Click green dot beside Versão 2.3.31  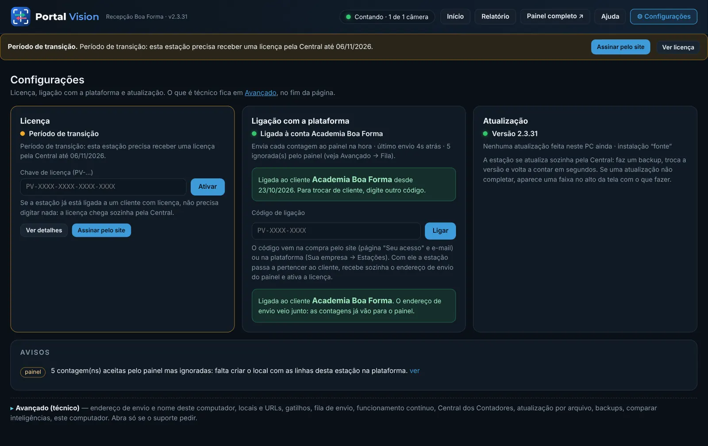pyautogui.click(x=485, y=134)
